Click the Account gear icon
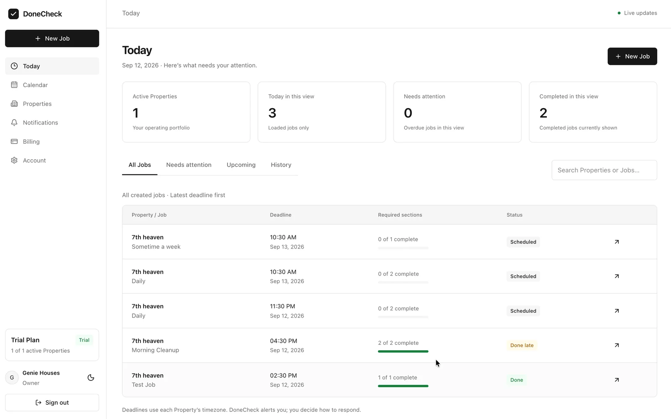This screenshot has width=671, height=419. (14, 160)
